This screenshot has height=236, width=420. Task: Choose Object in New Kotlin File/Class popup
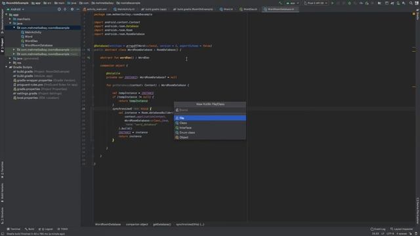click(210, 137)
